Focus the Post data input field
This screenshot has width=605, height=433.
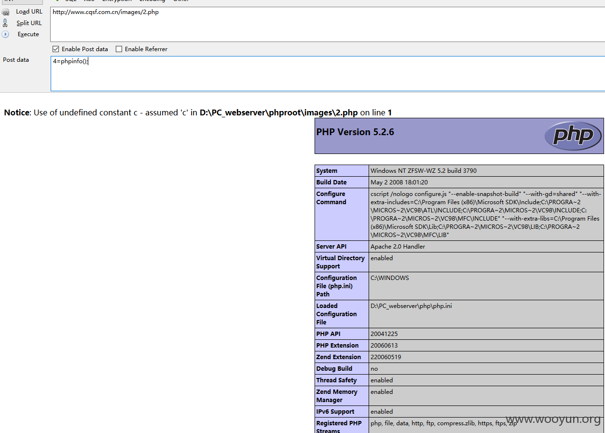coord(328,73)
